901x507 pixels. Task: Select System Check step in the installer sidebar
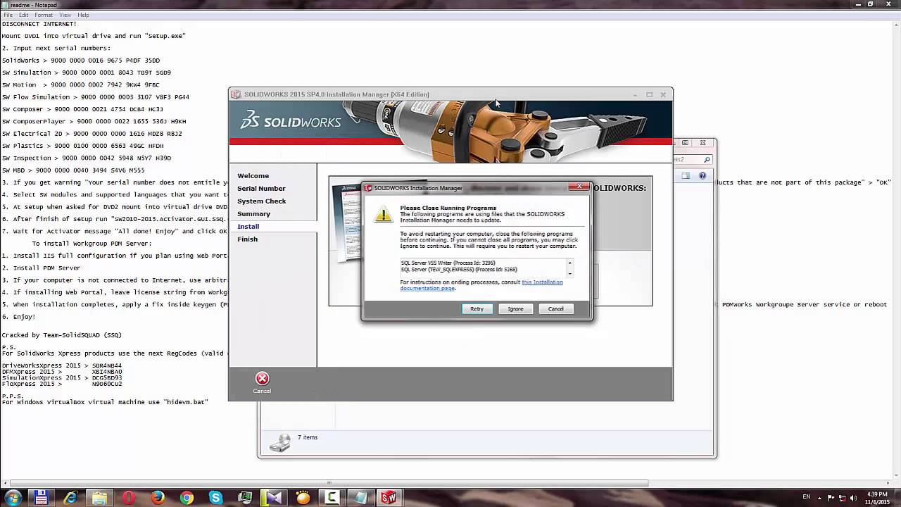click(x=261, y=201)
